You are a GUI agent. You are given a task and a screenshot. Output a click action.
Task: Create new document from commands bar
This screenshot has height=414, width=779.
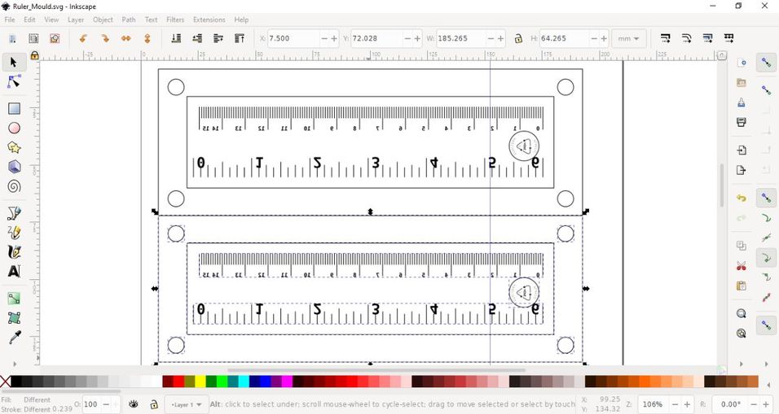pos(742,63)
